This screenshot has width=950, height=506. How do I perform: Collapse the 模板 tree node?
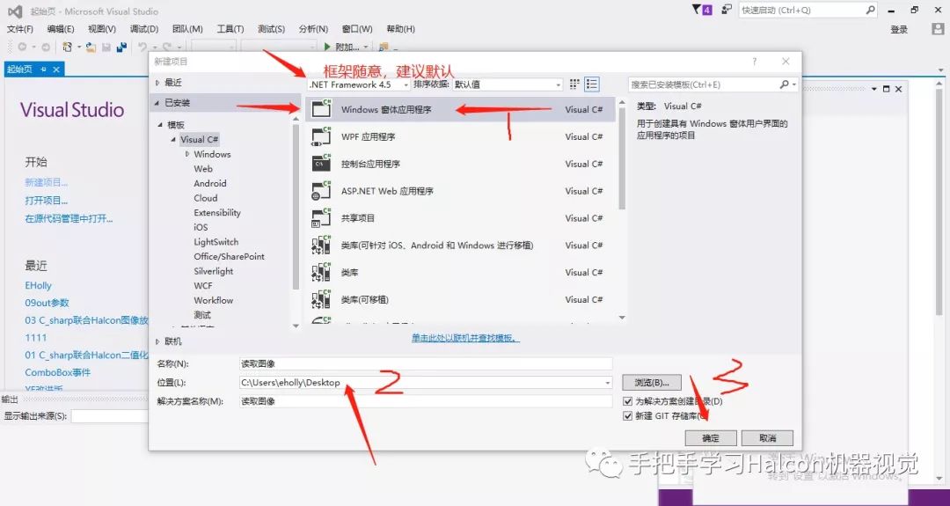160,125
